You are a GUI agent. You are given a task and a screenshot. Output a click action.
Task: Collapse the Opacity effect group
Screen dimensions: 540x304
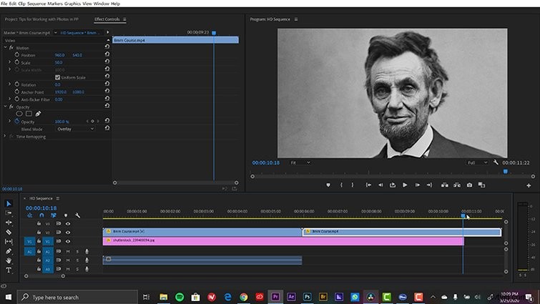point(5,107)
